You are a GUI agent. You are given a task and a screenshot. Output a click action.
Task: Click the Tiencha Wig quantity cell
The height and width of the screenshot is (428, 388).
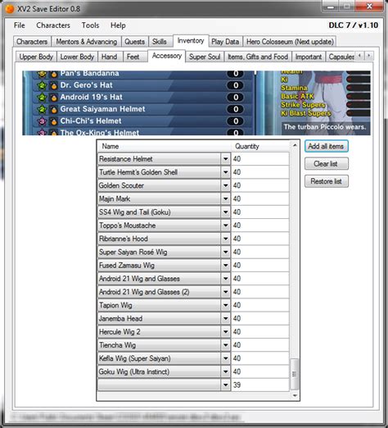coord(260,345)
